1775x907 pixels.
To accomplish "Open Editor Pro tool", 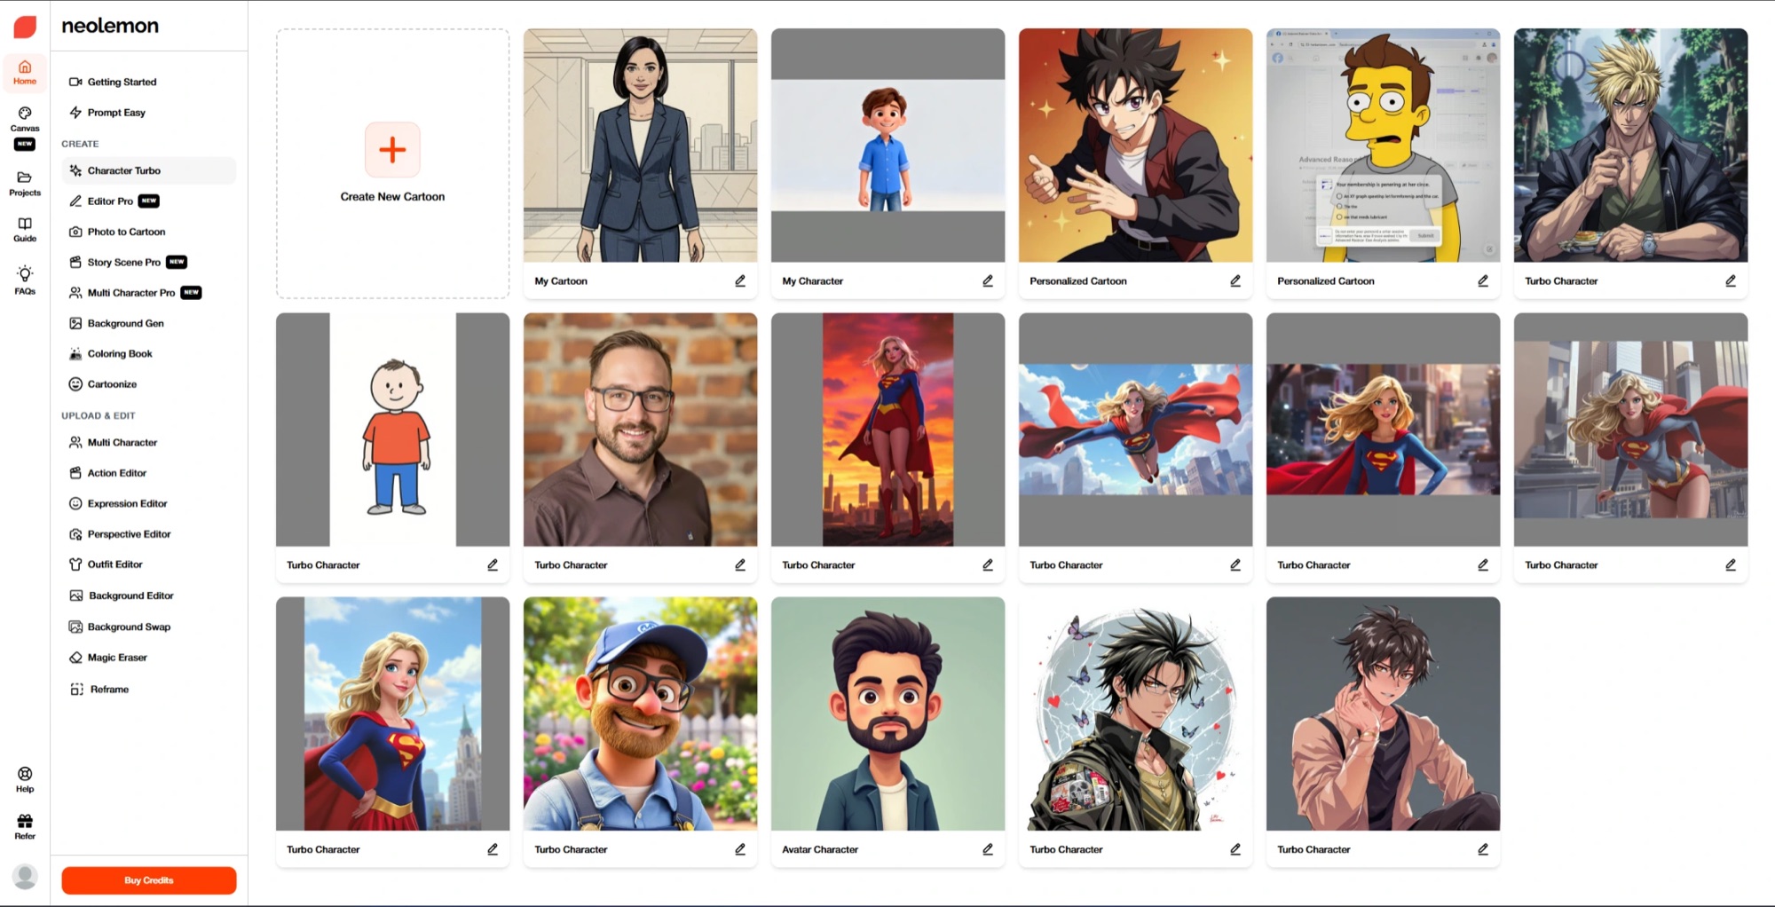I will (148, 201).
